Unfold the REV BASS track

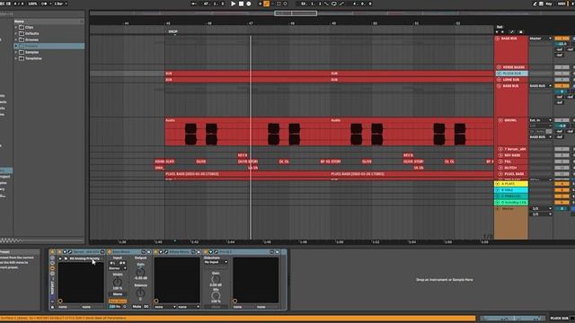pyautogui.click(x=500, y=155)
